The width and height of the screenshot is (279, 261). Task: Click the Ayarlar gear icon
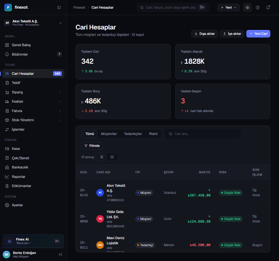7,205
